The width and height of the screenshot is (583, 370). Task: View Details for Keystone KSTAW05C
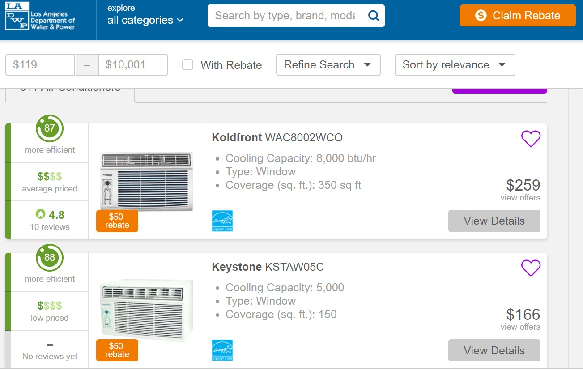click(494, 350)
